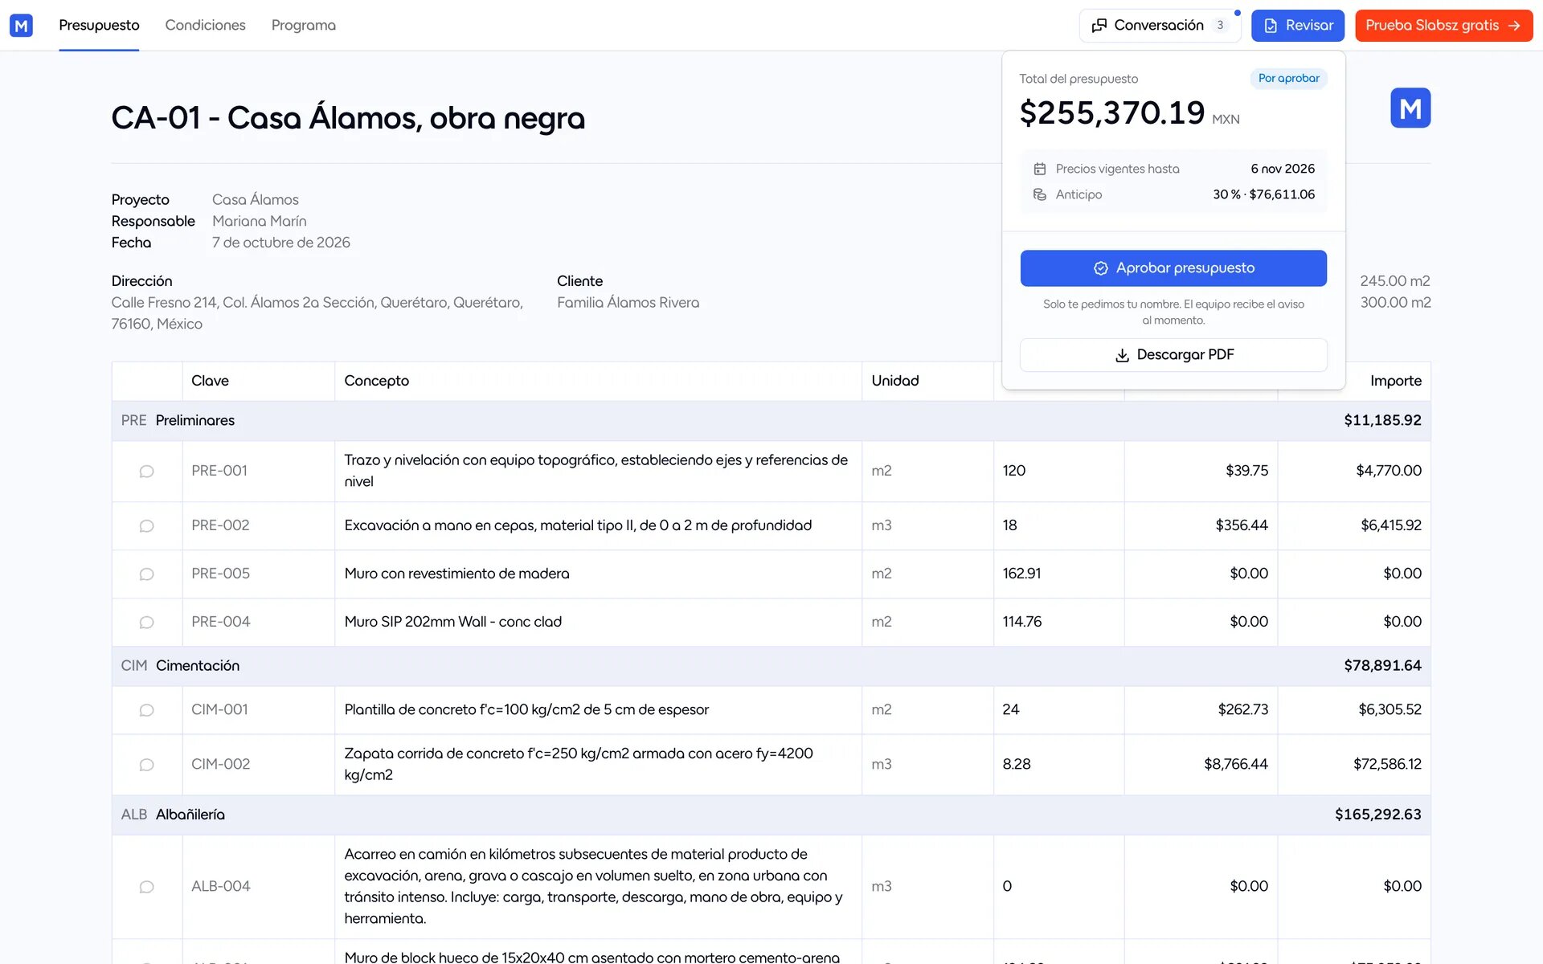Click the conversation count badge 3
Image resolution: width=1543 pixels, height=964 pixels.
[1220, 26]
